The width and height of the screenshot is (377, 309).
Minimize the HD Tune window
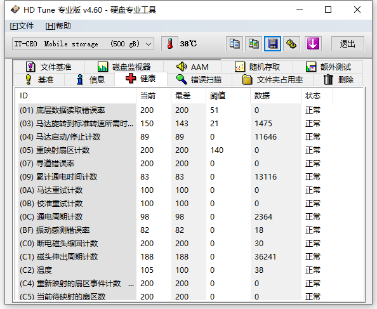(x=300, y=10)
